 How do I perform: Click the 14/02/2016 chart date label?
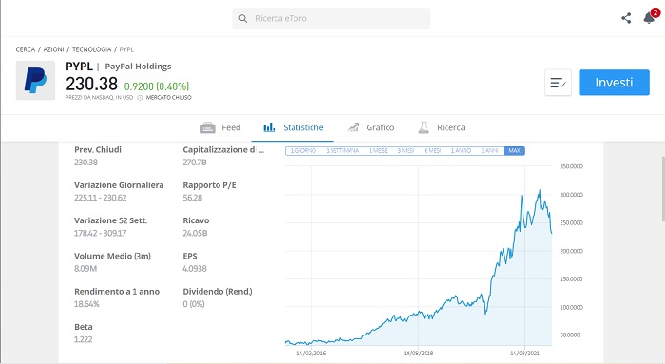coord(311,353)
